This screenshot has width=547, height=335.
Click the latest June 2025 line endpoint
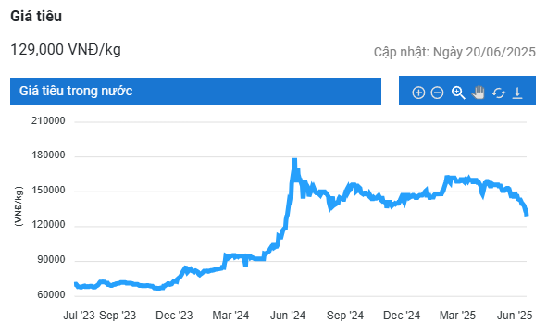coord(527,213)
